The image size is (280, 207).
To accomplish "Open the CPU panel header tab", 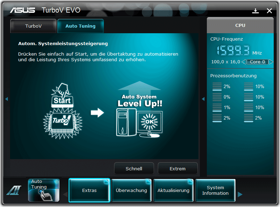I will pyautogui.click(x=240, y=25).
